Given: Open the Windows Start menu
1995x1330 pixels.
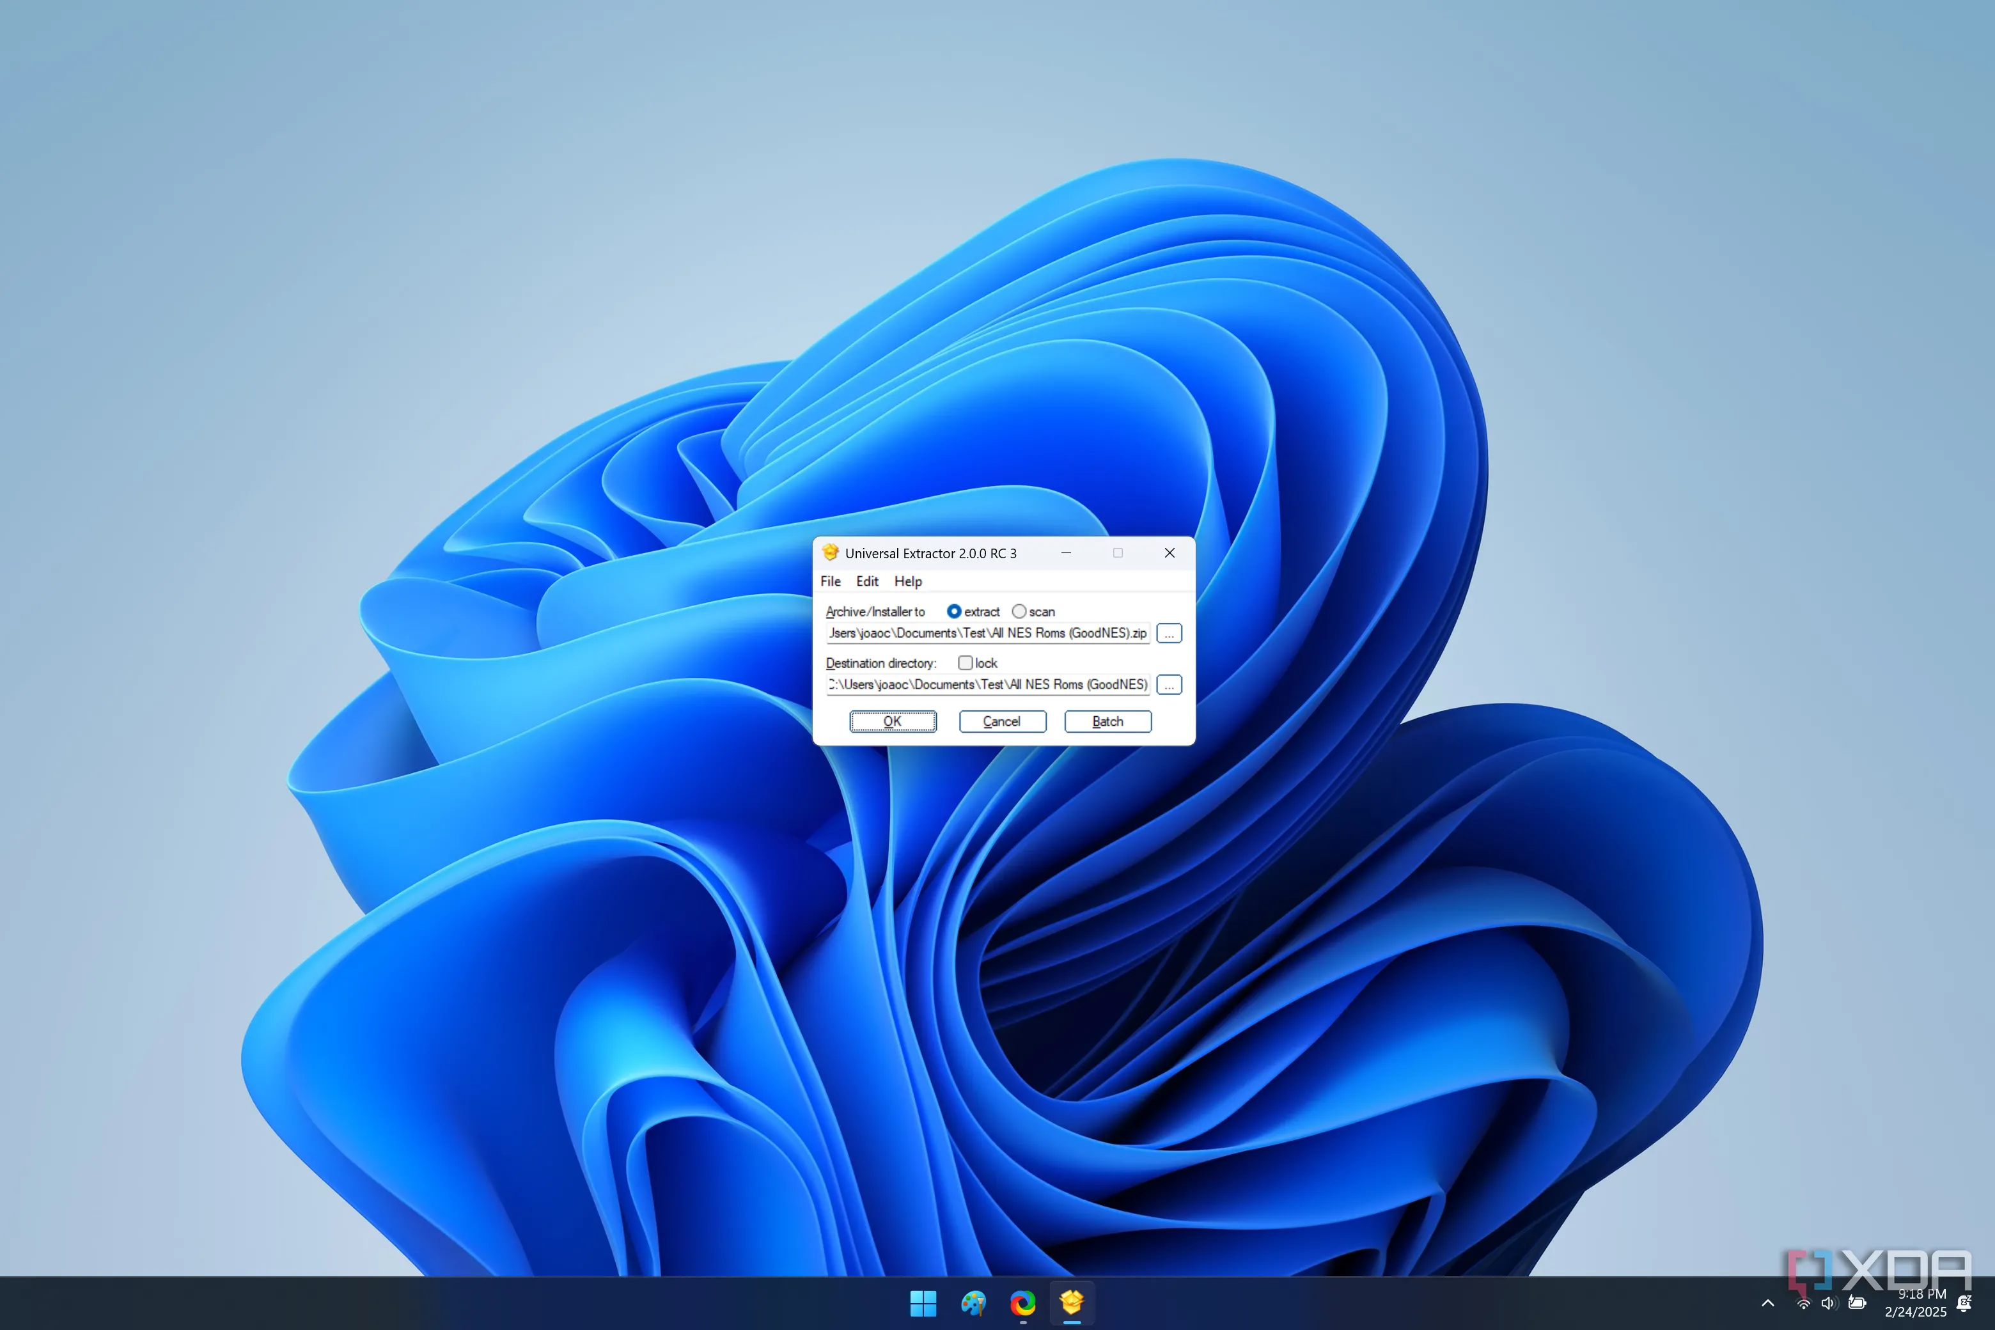Looking at the screenshot, I should 923,1303.
